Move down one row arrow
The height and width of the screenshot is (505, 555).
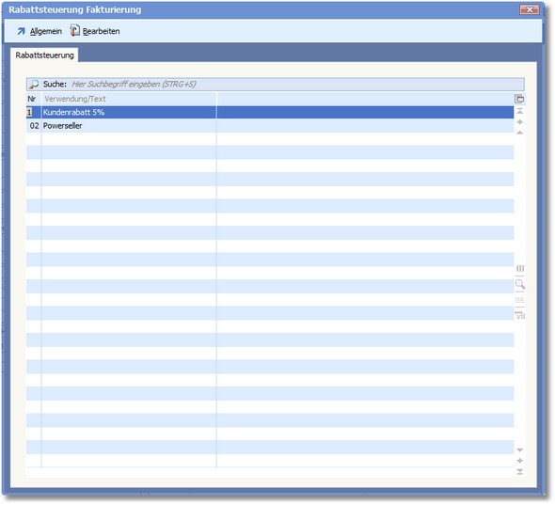(x=519, y=450)
